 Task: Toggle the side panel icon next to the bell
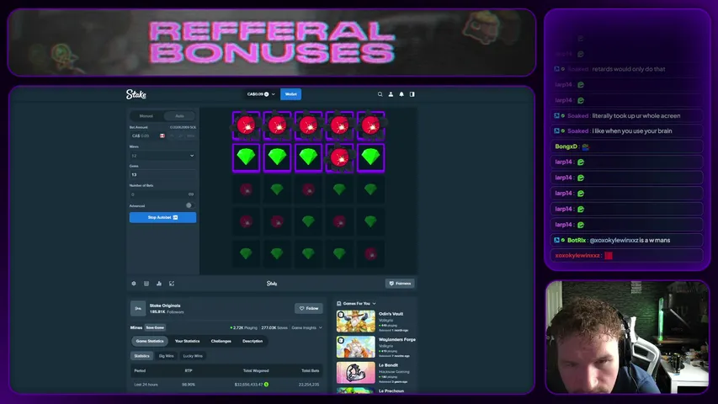pos(412,94)
